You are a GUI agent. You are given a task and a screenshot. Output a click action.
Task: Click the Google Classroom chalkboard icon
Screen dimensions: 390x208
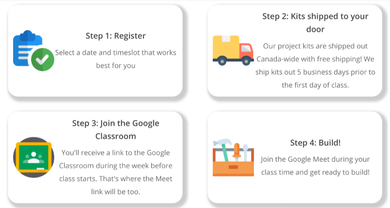[x=33, y=157]
